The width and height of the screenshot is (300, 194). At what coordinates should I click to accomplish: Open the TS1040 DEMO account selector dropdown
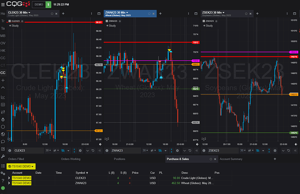[x=21, y=166]
